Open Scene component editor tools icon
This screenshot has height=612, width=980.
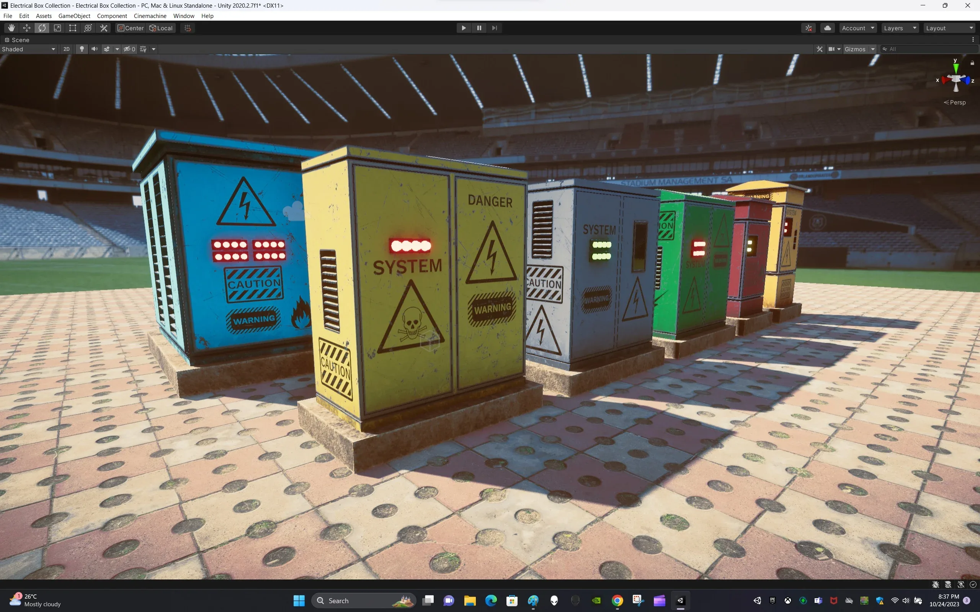[x=820, y=49]
